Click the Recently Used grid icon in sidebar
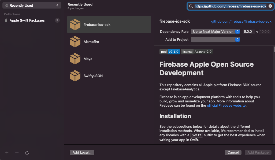Screen dimensions: 275x160 pos(6,5)
